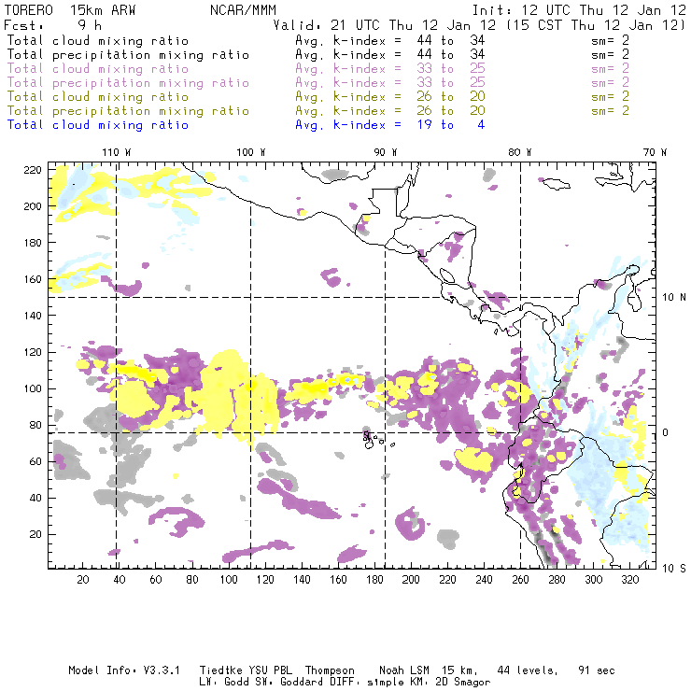
Task: Click the 'Tiedtke' scheme name in footer
Action: [220, 670]
